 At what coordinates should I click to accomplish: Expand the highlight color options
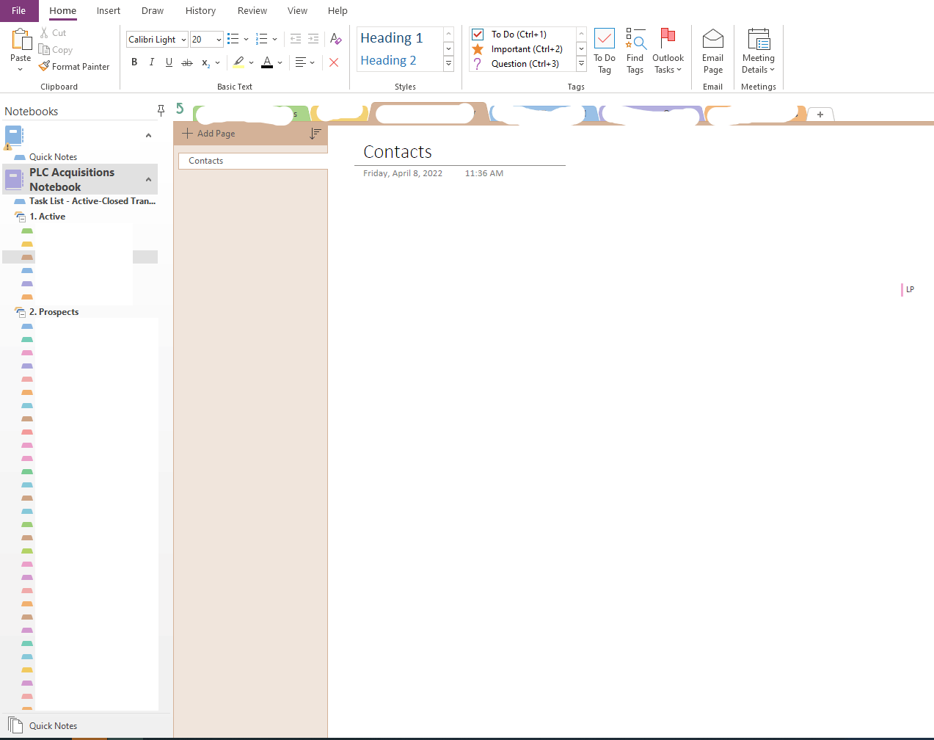(252, 62)
